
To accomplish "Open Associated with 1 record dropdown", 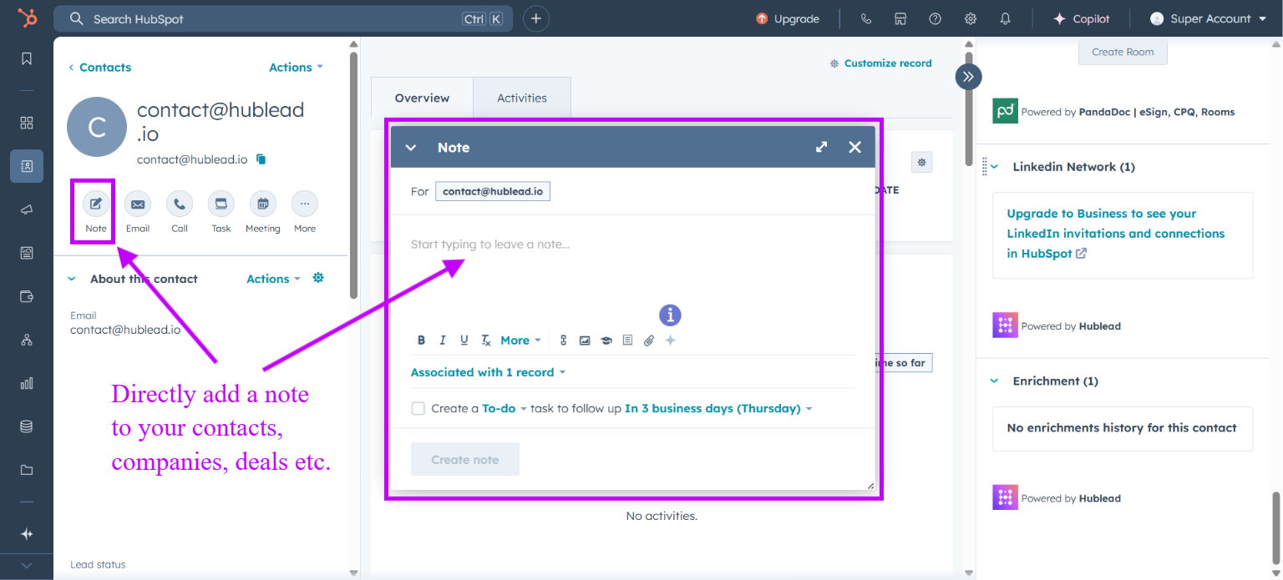I will click(x=488, y=372).
